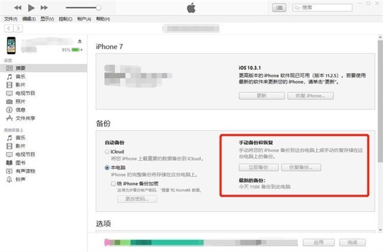Click the 立即备份 button
Viewport: 383px width, 252px height.
click(259, 168)
